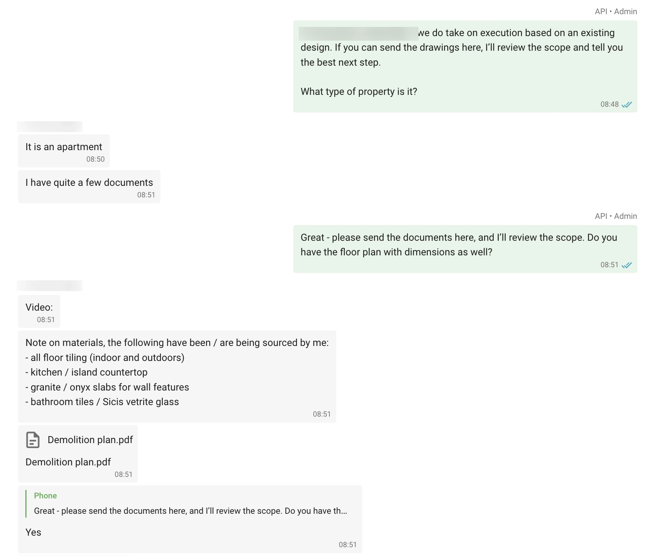The image size is (645, 556).
Task: Click blurred sender name above apartment message
Action: coord(50,127)
